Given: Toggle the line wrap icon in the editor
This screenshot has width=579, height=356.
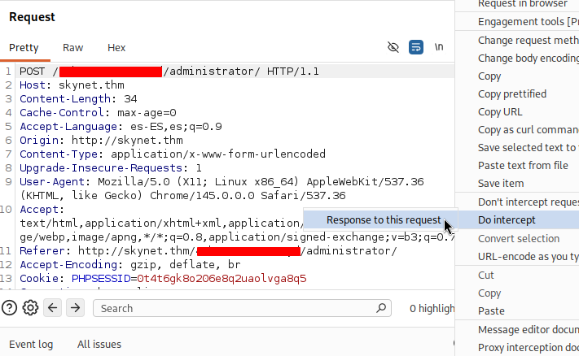Looking at the screenshot, I should (x=416, y=47).
